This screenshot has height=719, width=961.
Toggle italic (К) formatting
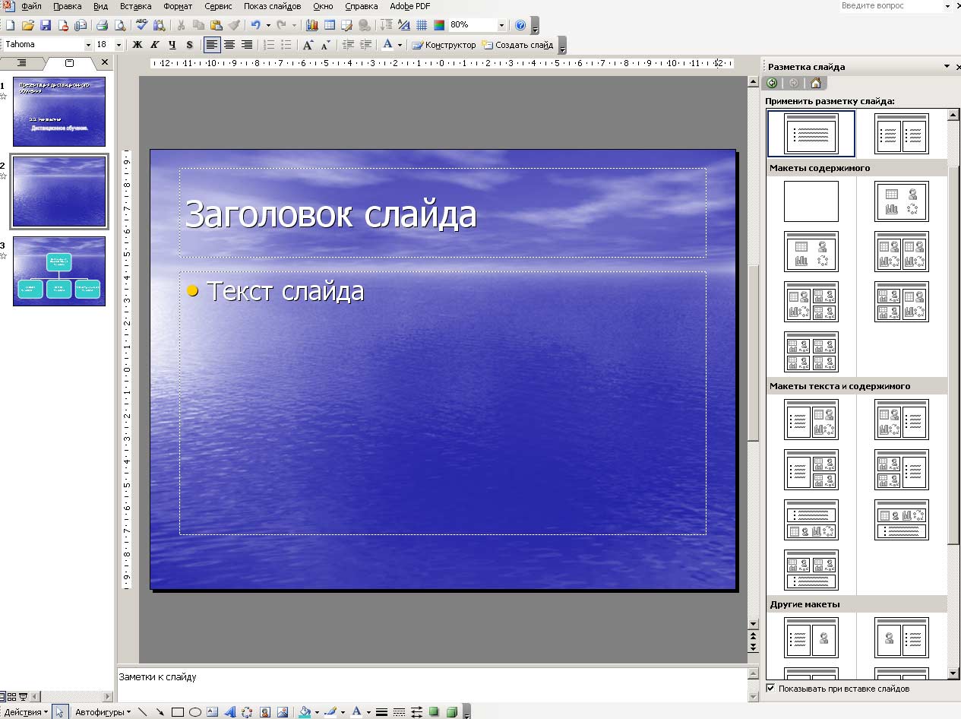155,45
